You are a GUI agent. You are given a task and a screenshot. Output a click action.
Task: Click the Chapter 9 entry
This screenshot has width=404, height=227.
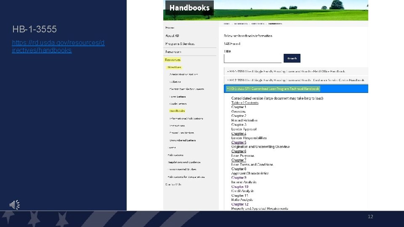tap(239, 177)
